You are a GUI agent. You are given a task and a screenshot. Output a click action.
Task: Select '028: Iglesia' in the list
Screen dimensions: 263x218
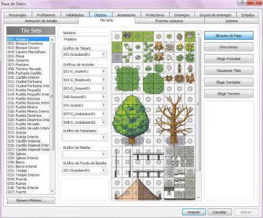click(28, 154)
